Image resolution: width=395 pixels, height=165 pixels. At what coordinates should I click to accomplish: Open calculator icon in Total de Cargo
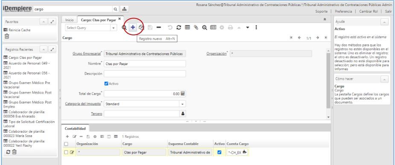pyautogui.click(x=183, y=94)
